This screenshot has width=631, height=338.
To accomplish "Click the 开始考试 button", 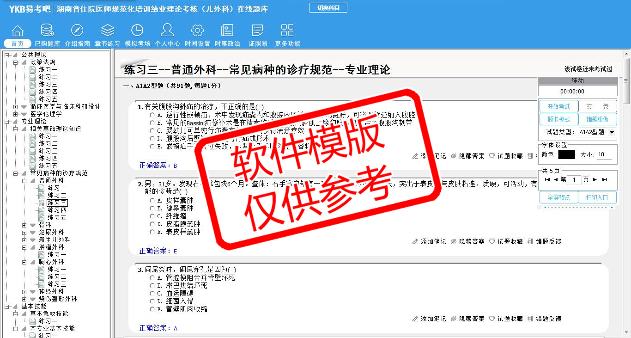I will point(558,106).
